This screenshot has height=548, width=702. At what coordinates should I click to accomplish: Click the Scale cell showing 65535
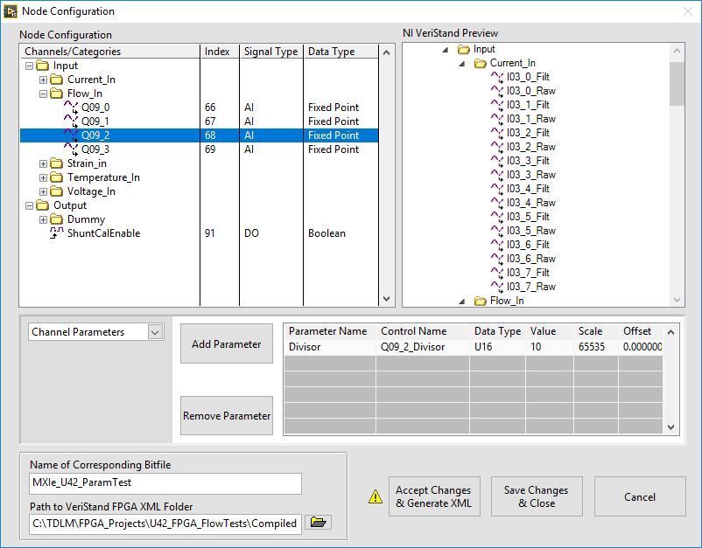(596, 347)
